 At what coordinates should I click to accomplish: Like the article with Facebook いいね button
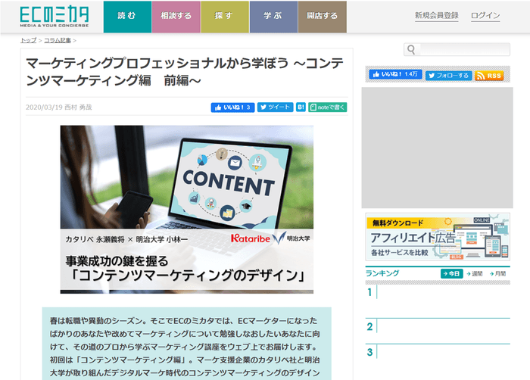[x=232, y=107]
